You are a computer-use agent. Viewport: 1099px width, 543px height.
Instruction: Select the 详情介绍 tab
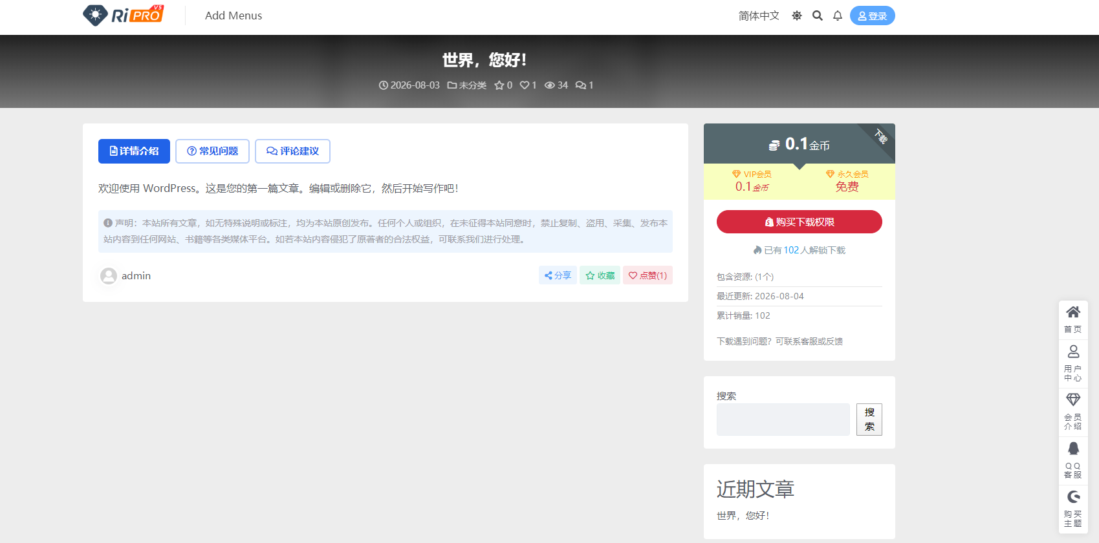tap(134, 151)
